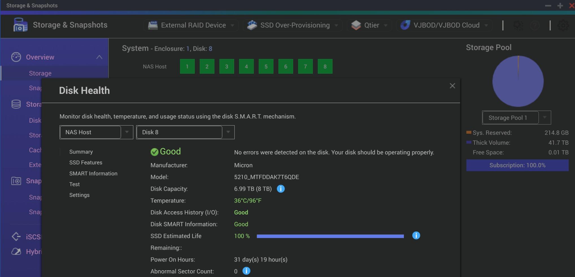Click the SSD Over-Provisioning chip icon
Screen dimensions: 575x277
coord(252,25)
